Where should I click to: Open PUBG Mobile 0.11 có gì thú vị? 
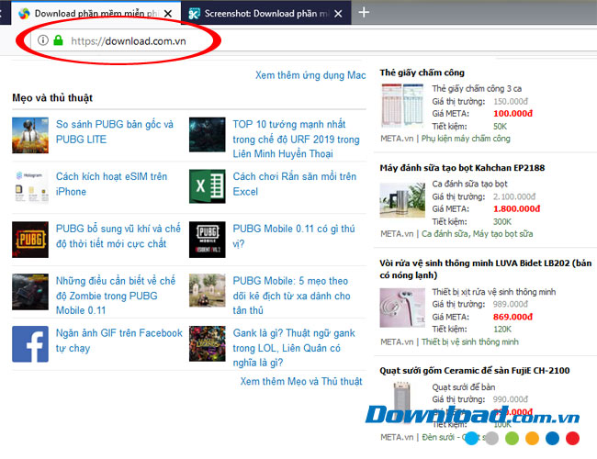(294, 236)
